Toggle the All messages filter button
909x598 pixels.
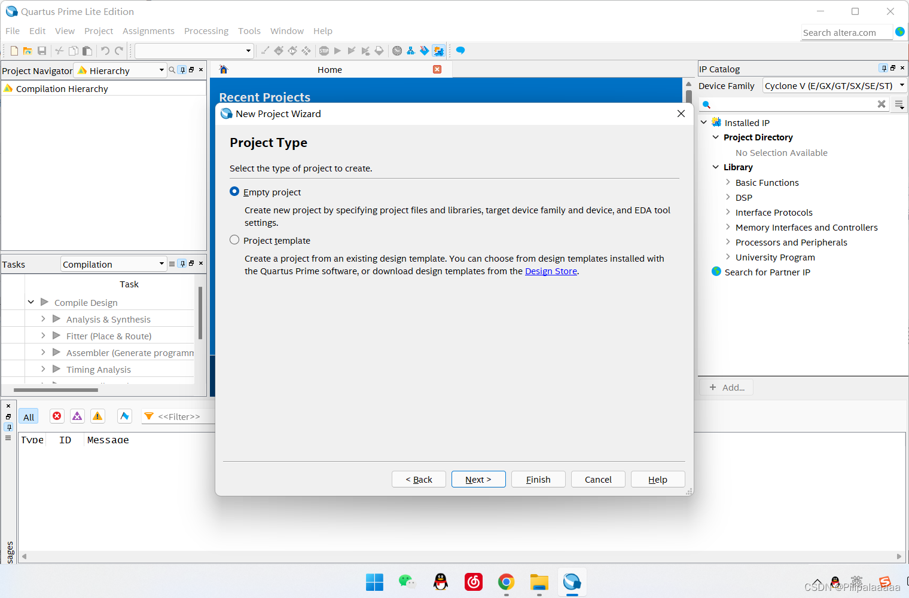[29, 417]
